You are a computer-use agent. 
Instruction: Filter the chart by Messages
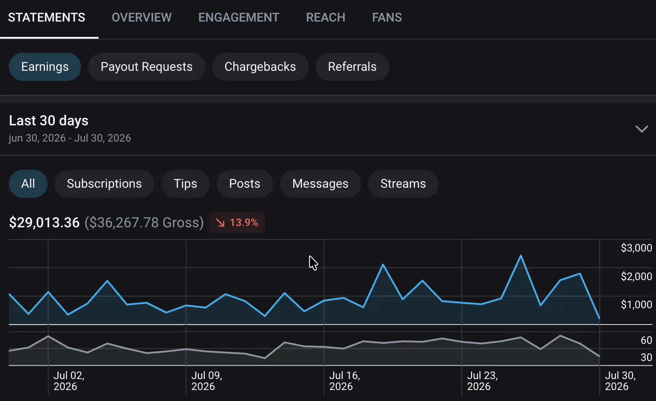pos(321,184)
